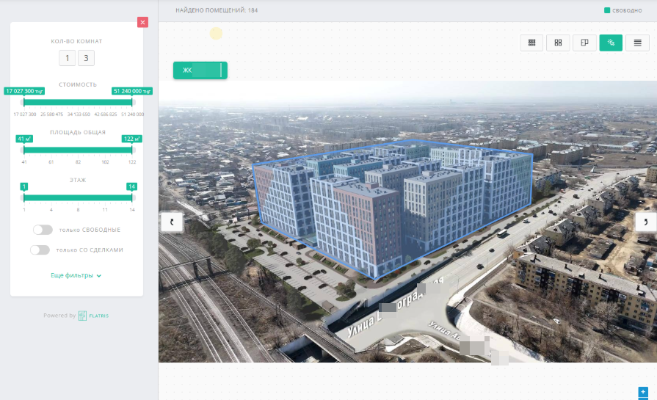Rotate building view right with arrow icon
The image size is (657, 400).
coord(645,222)
